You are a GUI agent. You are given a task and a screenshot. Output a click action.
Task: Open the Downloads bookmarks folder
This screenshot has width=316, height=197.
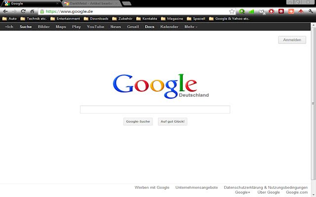[96, 19]
